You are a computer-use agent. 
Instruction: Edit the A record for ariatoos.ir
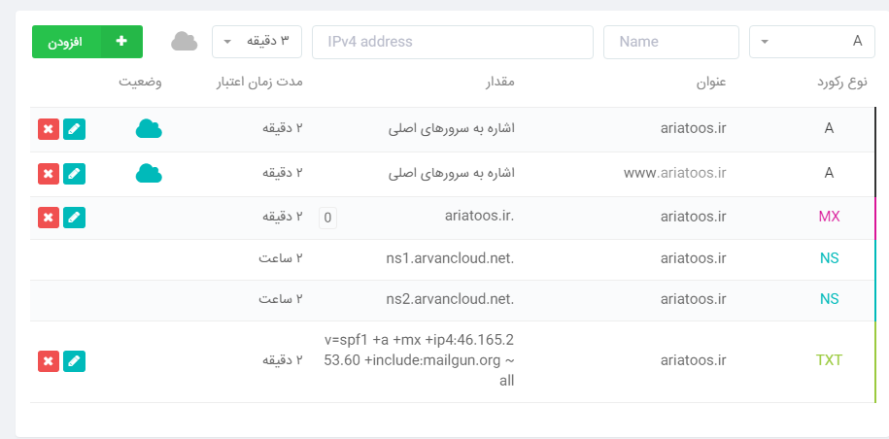pyautogui.click(x=74, y=129)
